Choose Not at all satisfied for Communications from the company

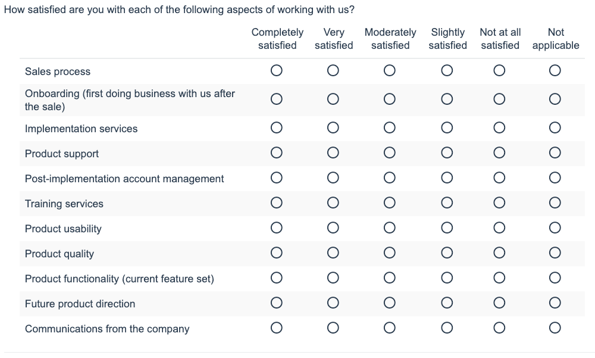(x=499, y=328)
